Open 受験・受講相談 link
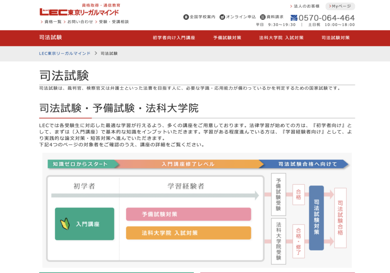Image resolution: width=390 pixels, height=273 pixels. pyautogui.click(x=113, y=22)
